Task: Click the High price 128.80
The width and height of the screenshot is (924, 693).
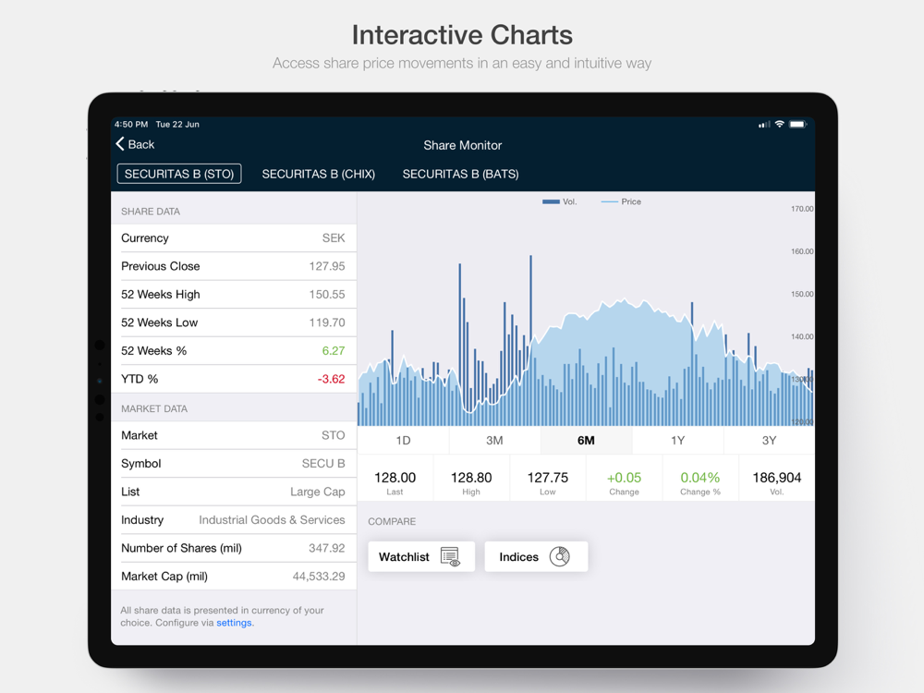Action: point(471,478)
